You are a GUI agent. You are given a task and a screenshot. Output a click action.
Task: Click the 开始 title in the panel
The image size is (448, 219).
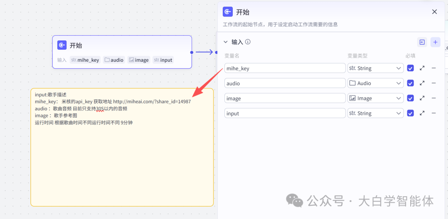[x=243, y=12]
